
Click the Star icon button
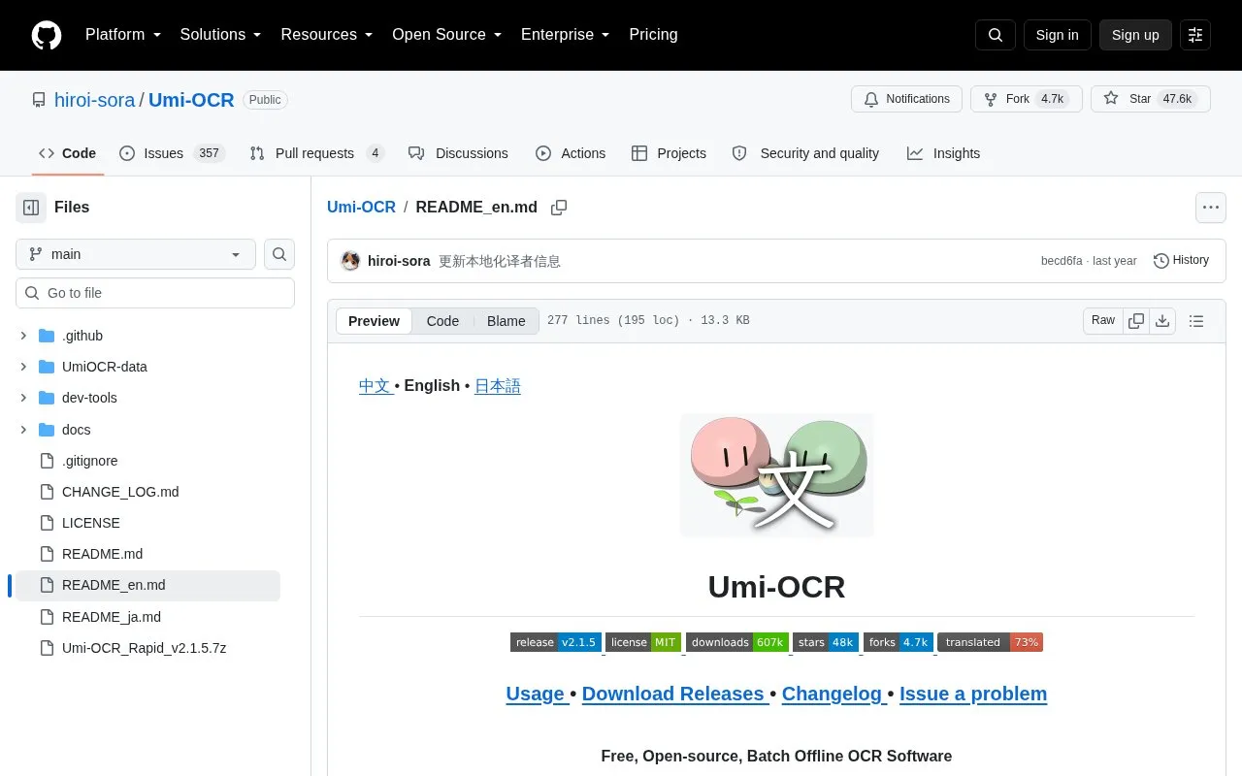click(1151, 99)
